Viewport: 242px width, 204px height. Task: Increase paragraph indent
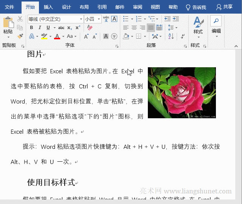(176, 19)
